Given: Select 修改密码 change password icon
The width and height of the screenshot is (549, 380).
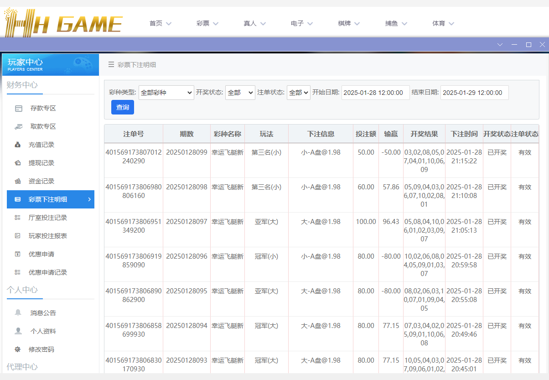Looking at the screenshot, I should point(17,349).
